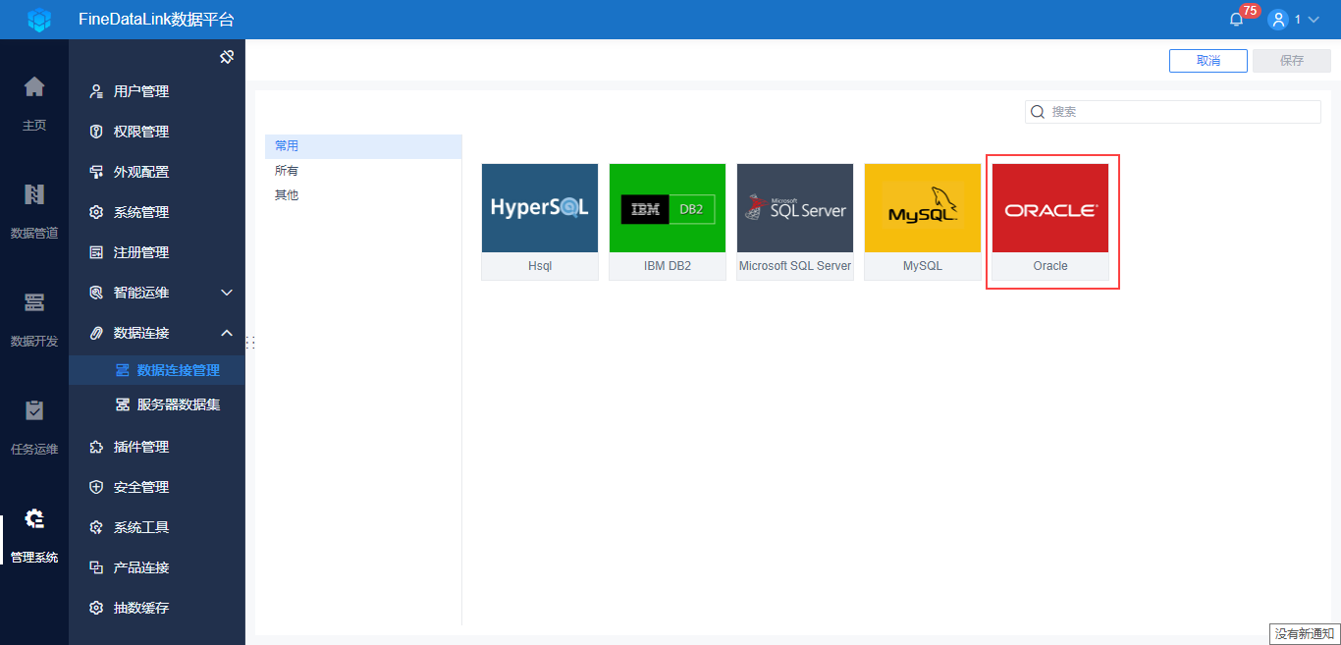Click the 用户管理 user icon
This screenshot has width=1341, height=645.
[96, 91]
